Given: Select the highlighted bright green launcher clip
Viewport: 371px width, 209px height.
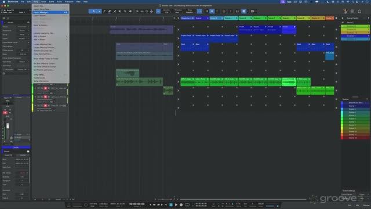Looking at the screenshot, I should [x=289, y=82].
